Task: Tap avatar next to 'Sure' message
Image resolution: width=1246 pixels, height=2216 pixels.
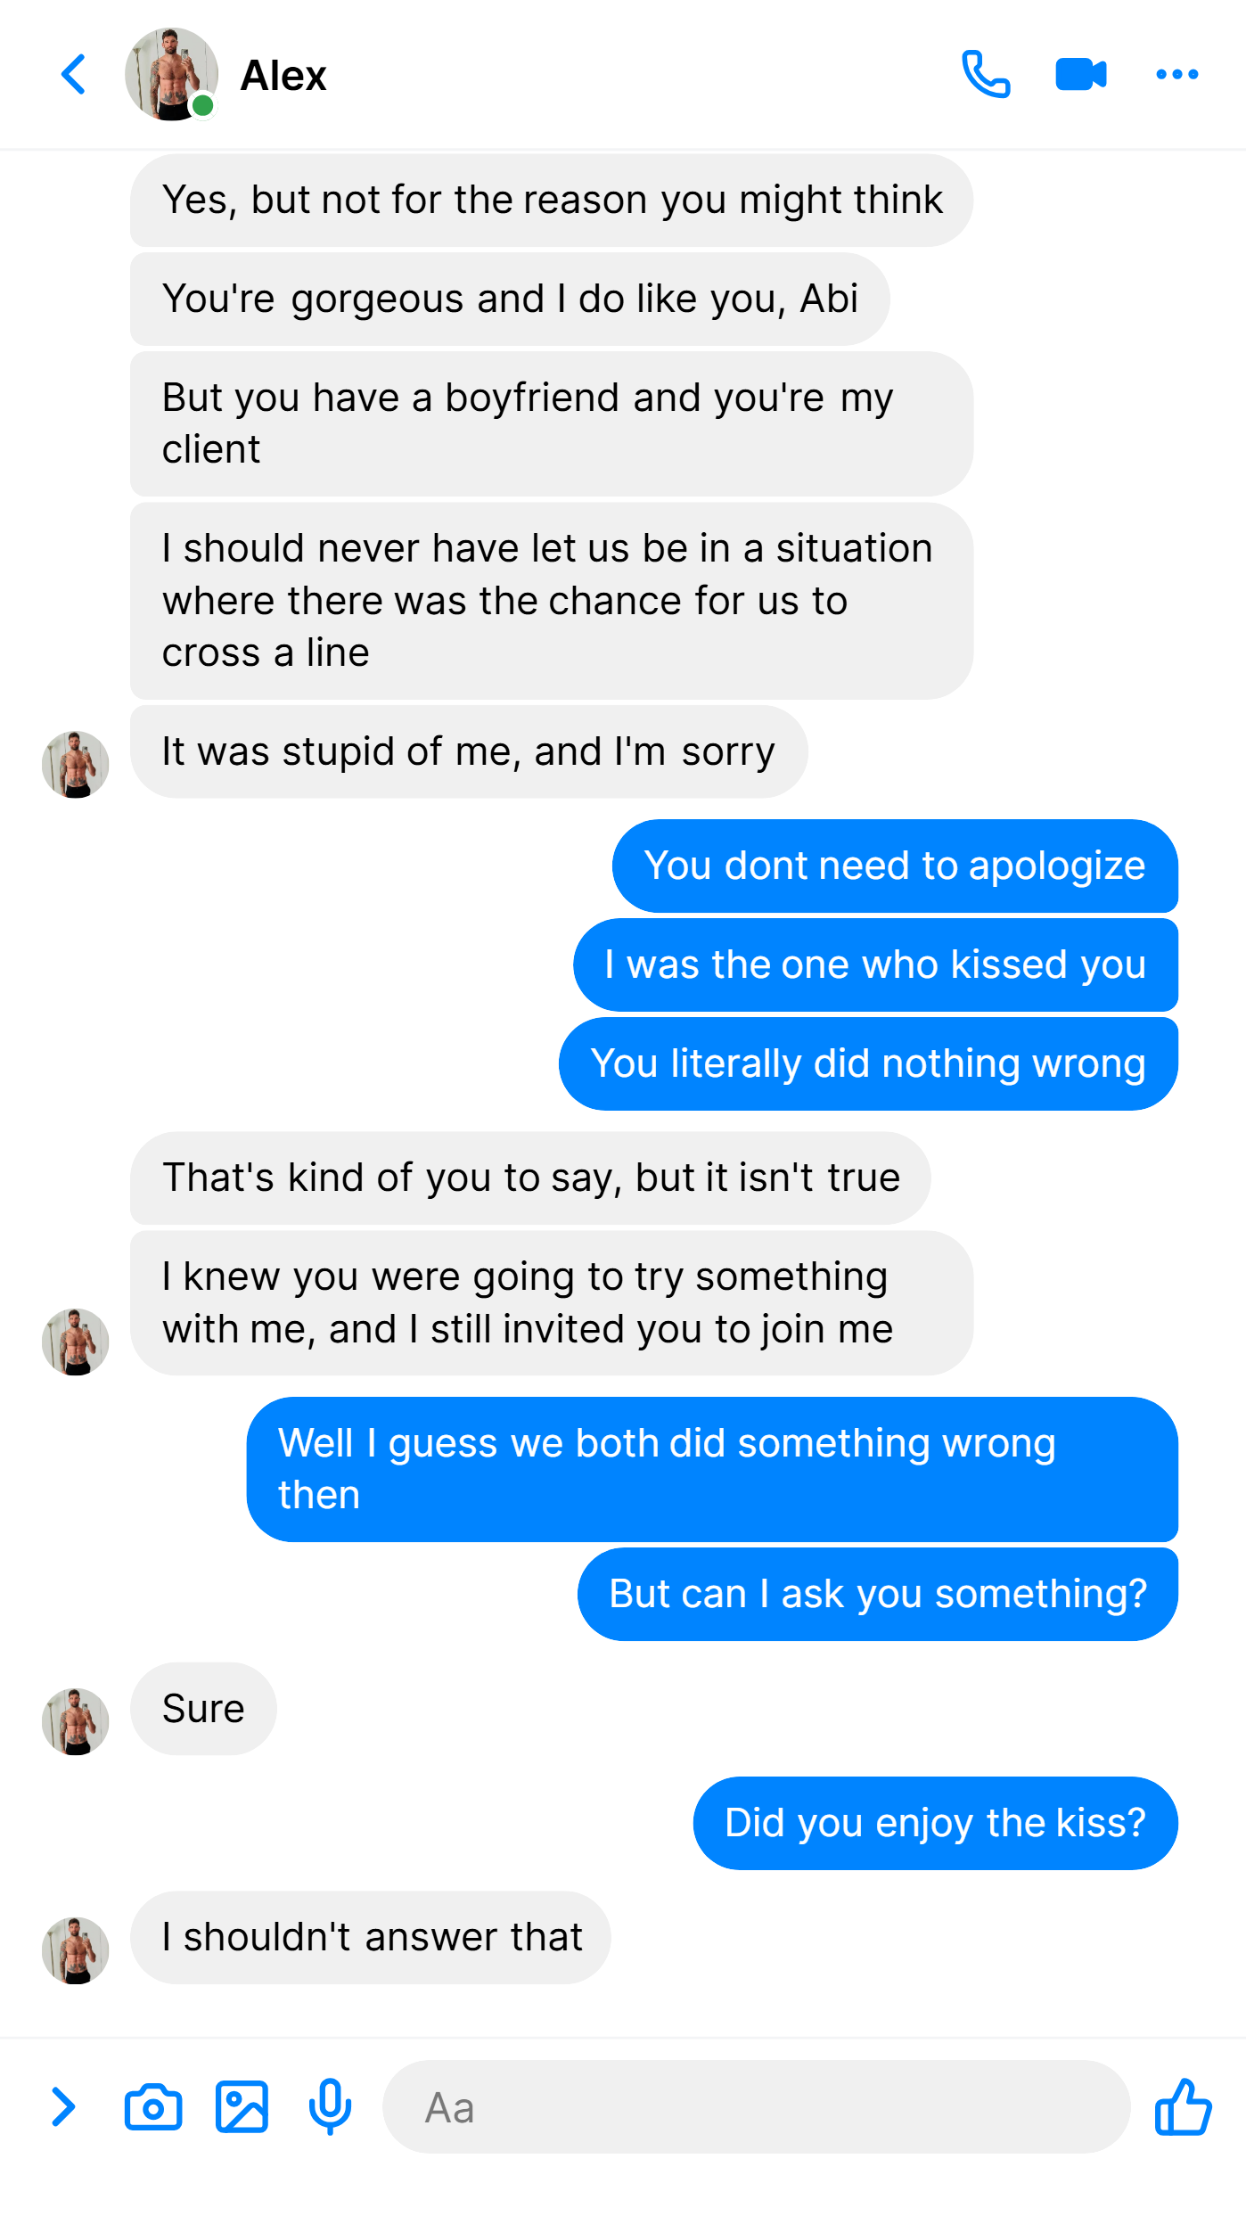Action: click(x=76, y=1721)
